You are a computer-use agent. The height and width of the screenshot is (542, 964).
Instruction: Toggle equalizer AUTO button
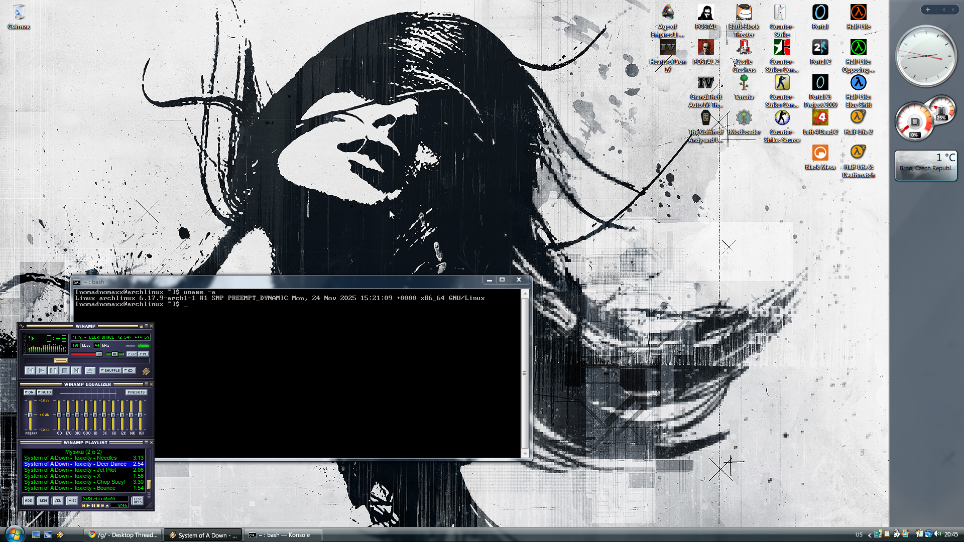(x=45, y=392)
